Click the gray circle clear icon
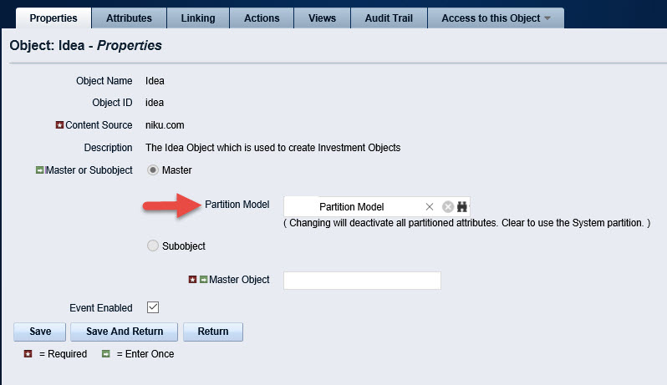This screenshot has width=667, height=385. (x=448, y=207)
